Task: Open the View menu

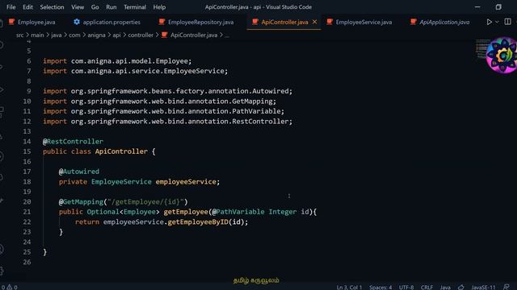Action: pyautogui.click(x=78, y=7)
